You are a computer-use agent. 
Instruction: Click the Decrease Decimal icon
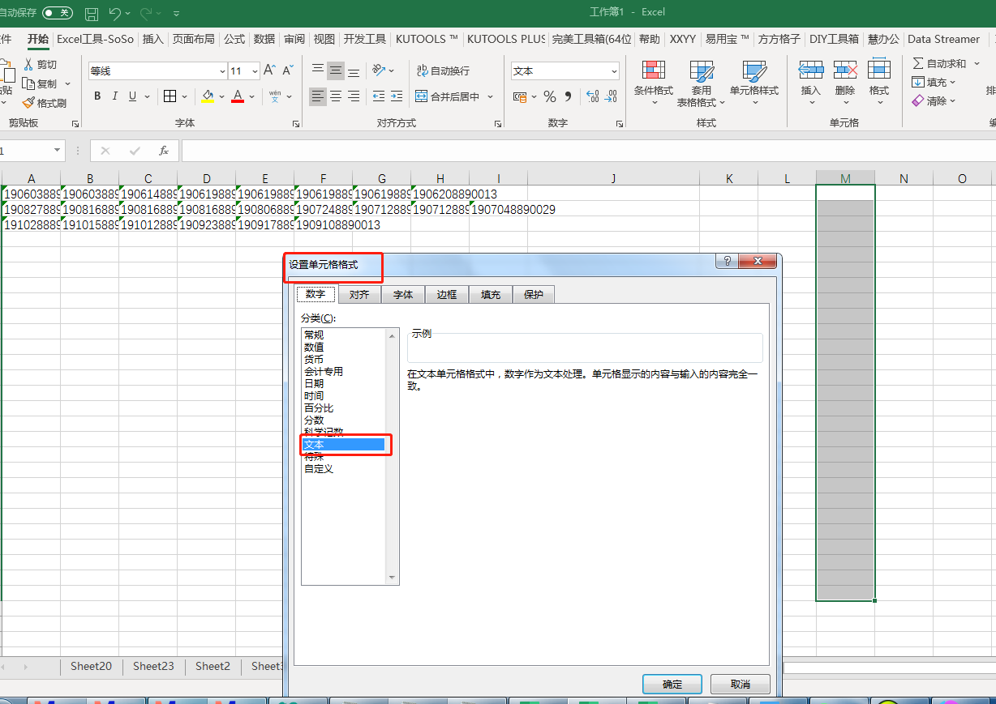click(610, 96)
